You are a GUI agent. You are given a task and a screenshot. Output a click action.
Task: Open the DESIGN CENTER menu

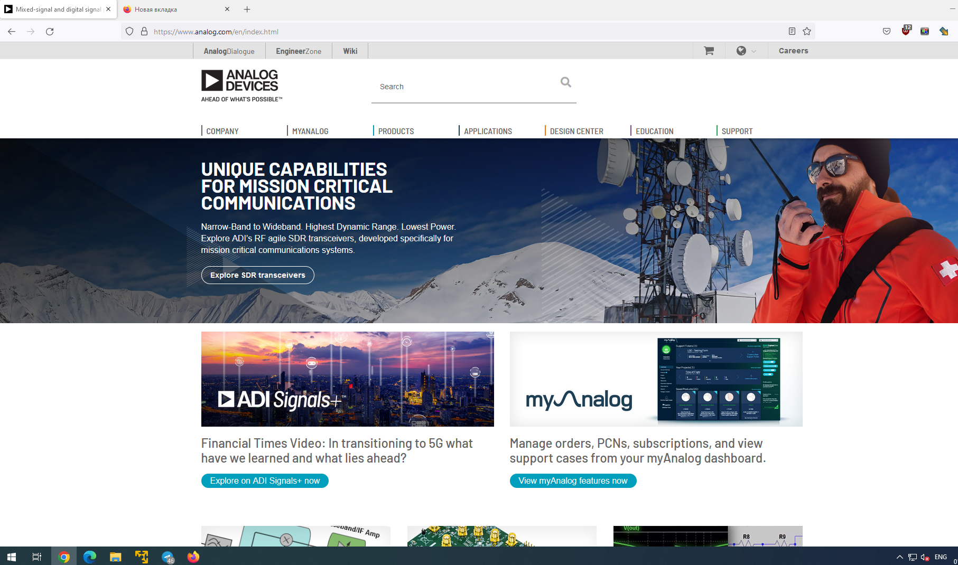pyautogui.click(x=576, y=131)
